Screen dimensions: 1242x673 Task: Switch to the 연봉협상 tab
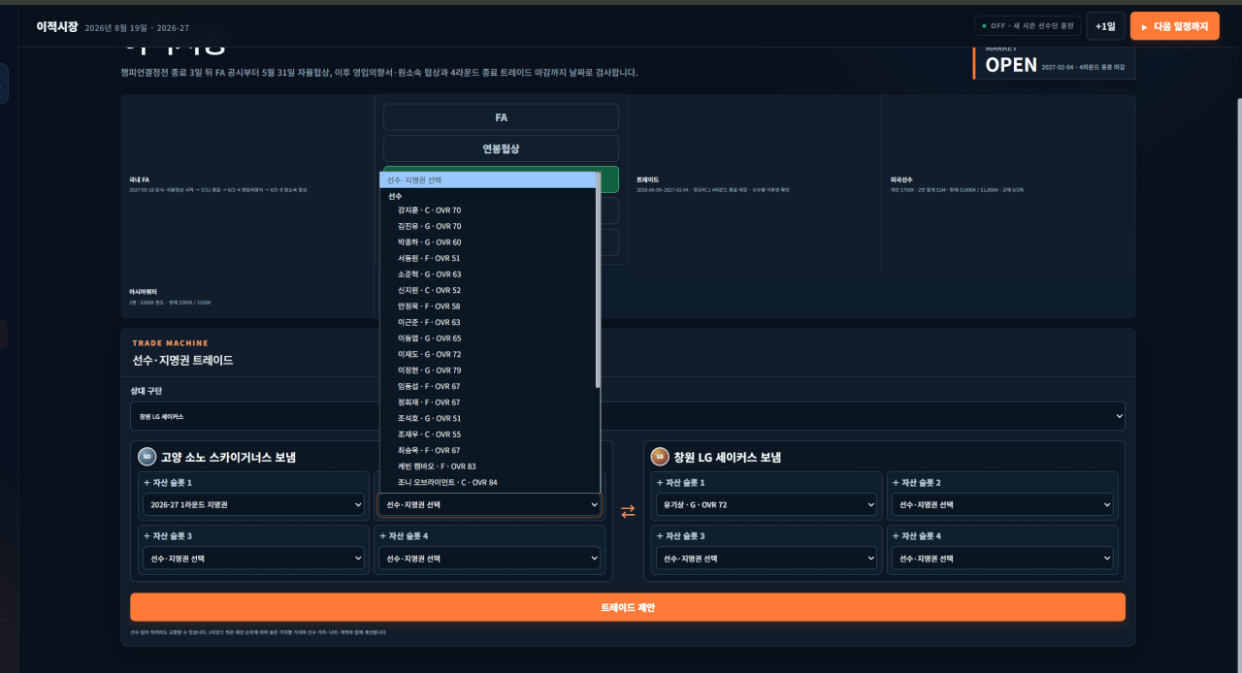click(x=501, y=148)
